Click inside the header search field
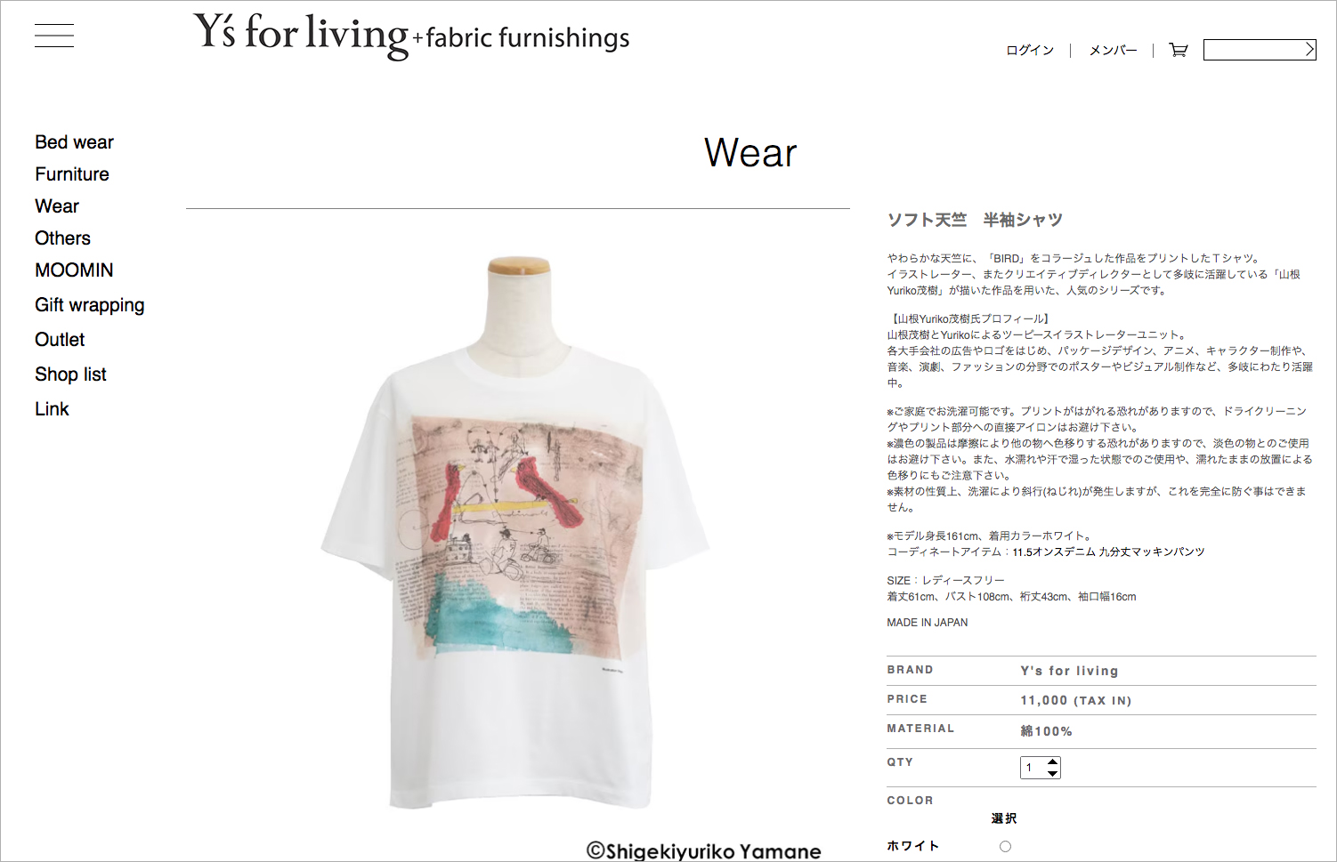1337x862 pixels. coord(1253,50)
